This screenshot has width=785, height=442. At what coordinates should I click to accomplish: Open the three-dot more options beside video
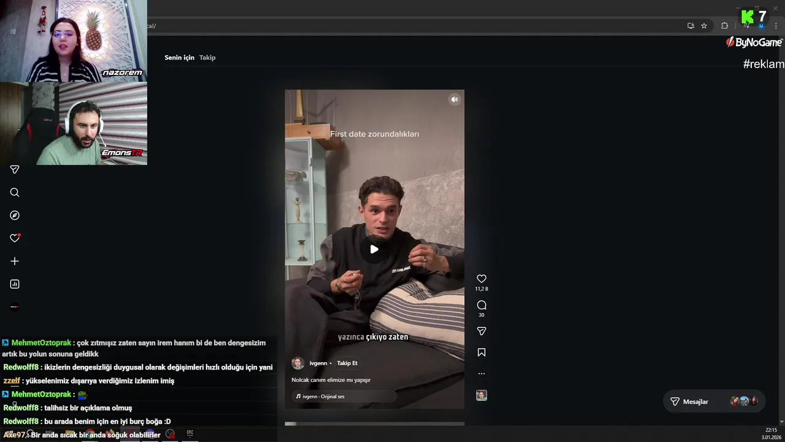(x=481, y=373)
